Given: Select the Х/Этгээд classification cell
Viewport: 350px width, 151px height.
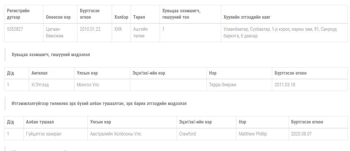Looking at the screenshot, I should point(40,85).
